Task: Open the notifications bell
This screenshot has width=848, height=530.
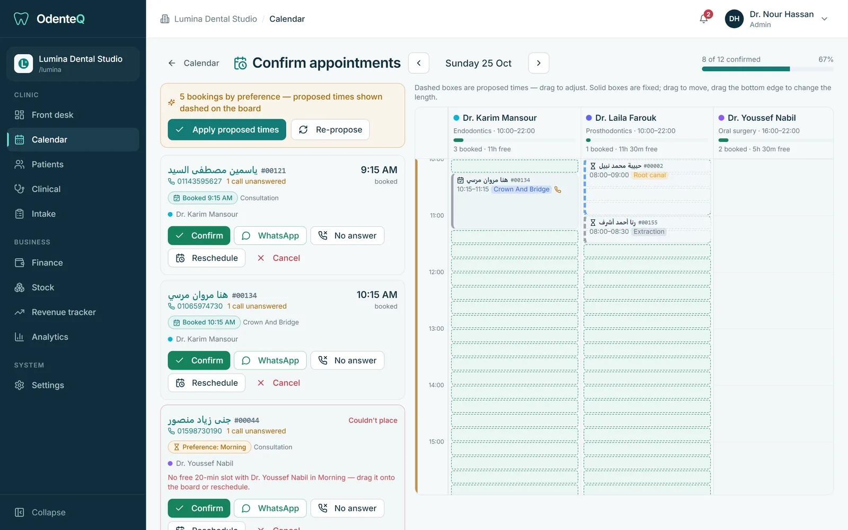Action: point(704,19)
